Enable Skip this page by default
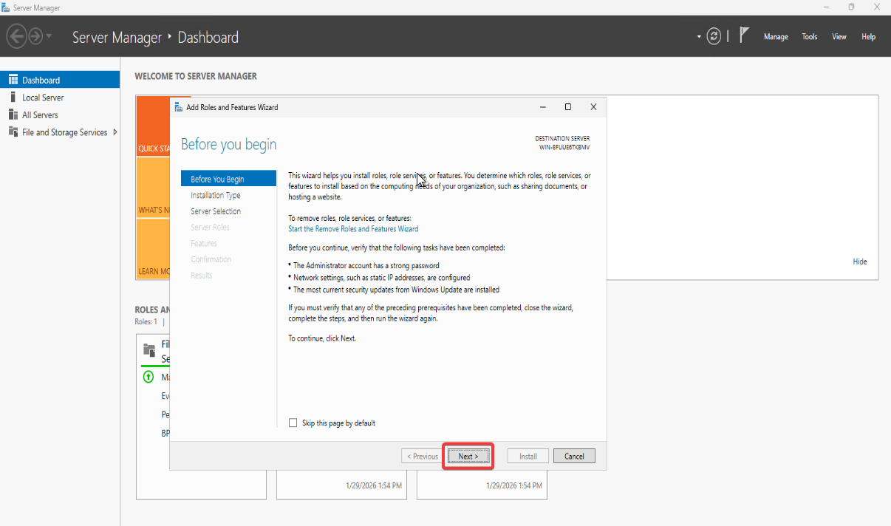 coord(293,423)
